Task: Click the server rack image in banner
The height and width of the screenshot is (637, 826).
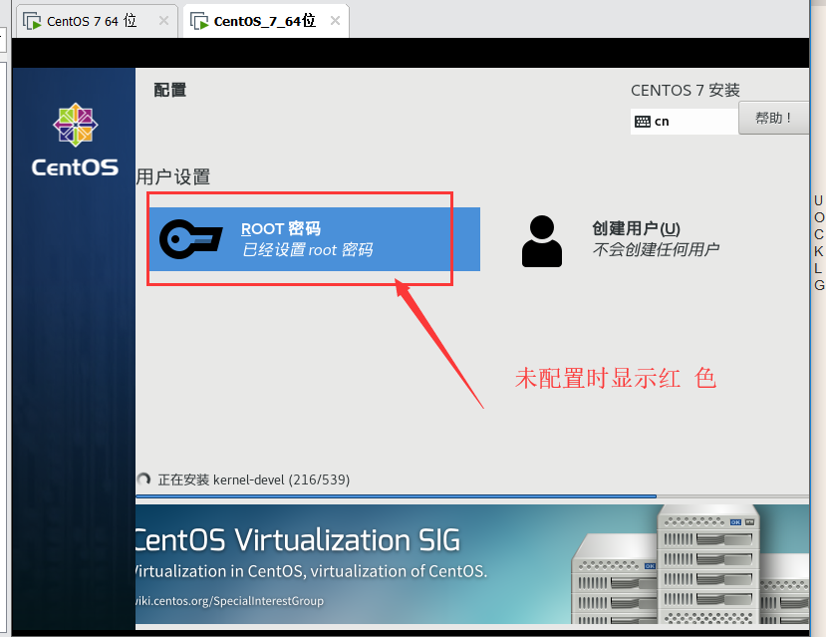Action: [690, 564]
